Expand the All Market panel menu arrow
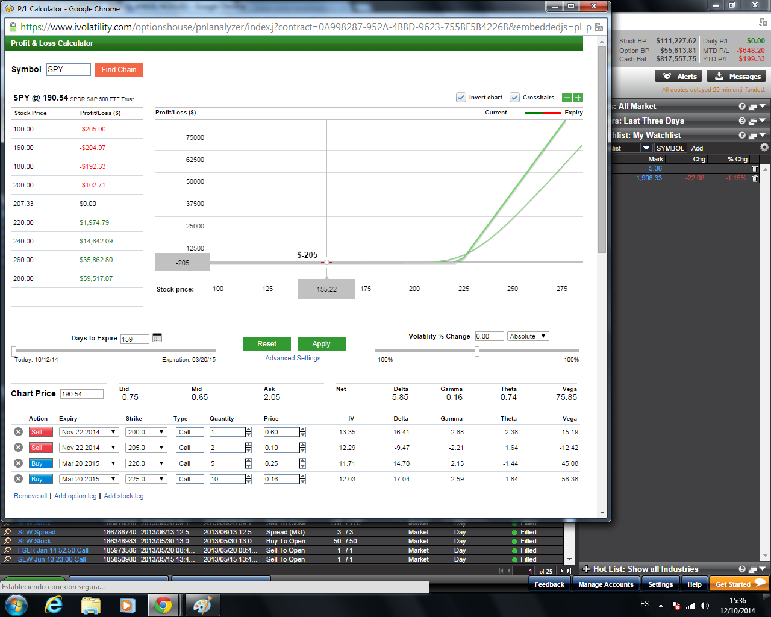 click(x=763, y=106)
